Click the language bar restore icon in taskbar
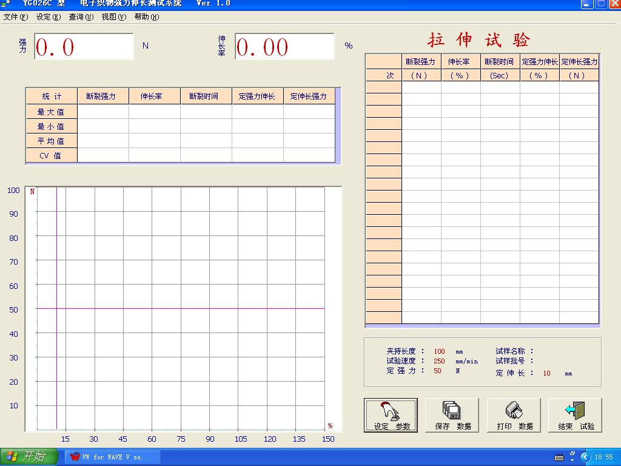 [572, 453]
